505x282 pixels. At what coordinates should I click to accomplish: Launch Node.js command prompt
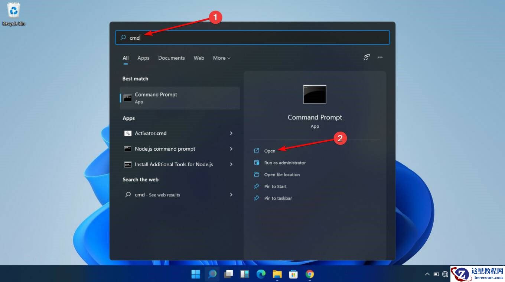pyautogui.click(x=164, y=149)
